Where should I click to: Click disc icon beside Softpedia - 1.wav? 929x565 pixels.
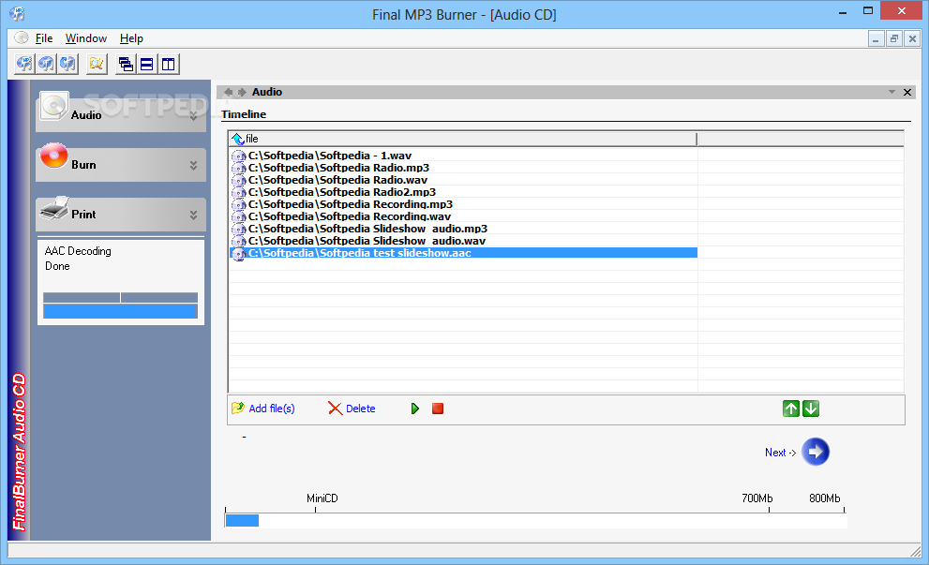point(238,156)
